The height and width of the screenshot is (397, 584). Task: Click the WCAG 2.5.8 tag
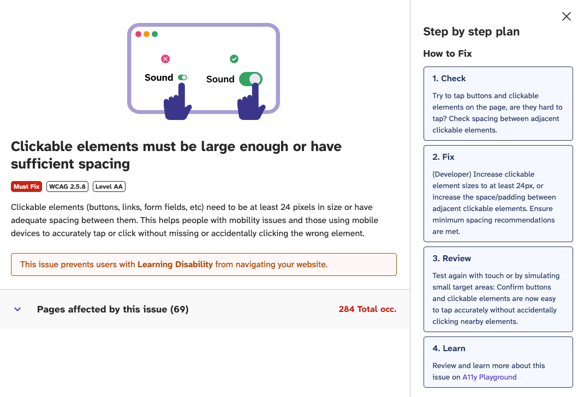68,187
